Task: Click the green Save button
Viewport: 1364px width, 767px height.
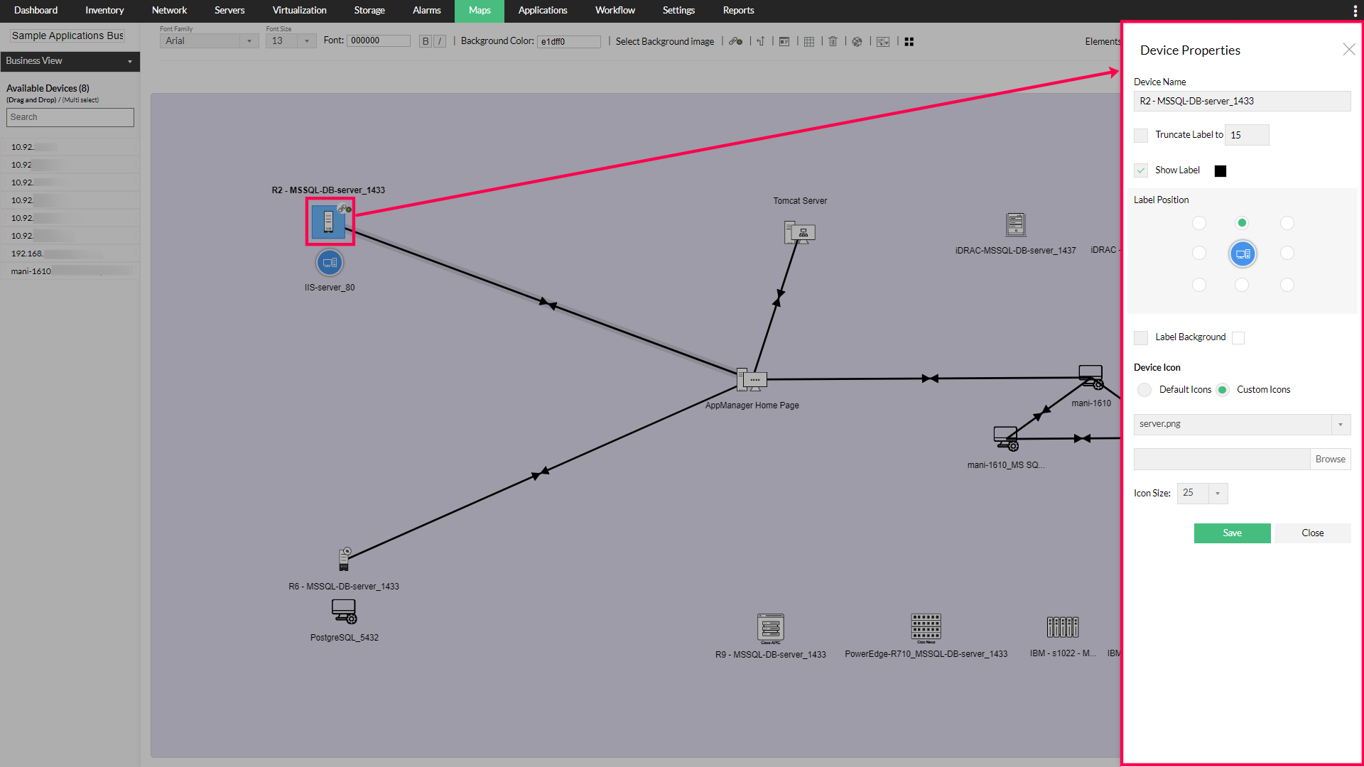Action: (1232, 533)
